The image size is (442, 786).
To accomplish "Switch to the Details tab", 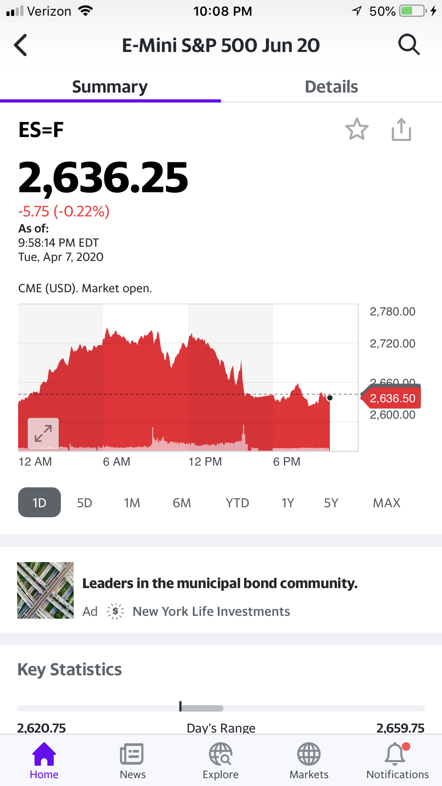I will pyautogui.click(x=331, y=87).
